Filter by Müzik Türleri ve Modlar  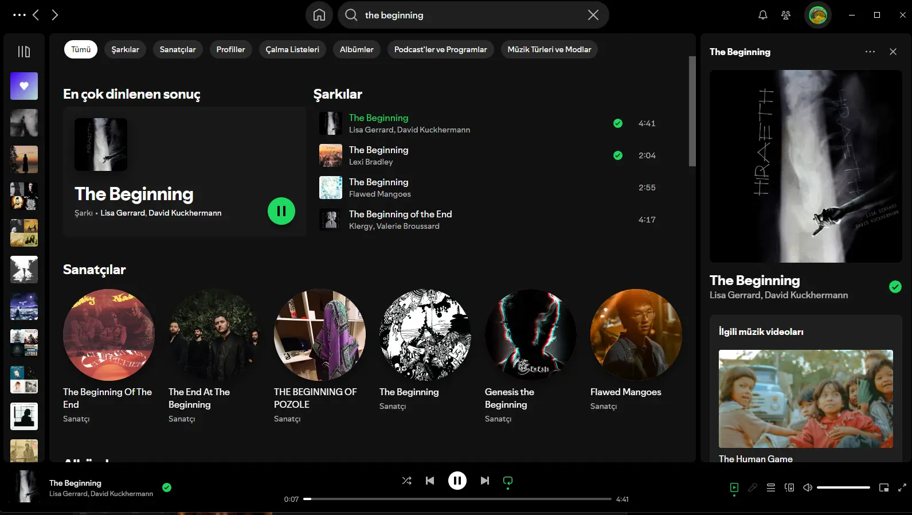point(549,49)
